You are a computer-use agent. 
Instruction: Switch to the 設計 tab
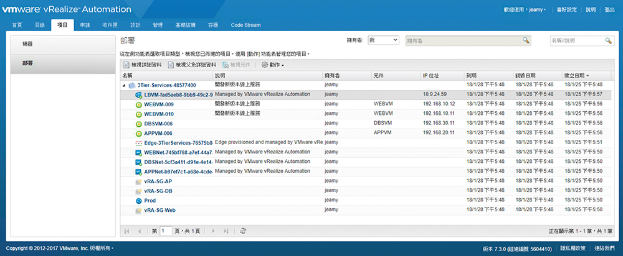[x=135, y=25]
